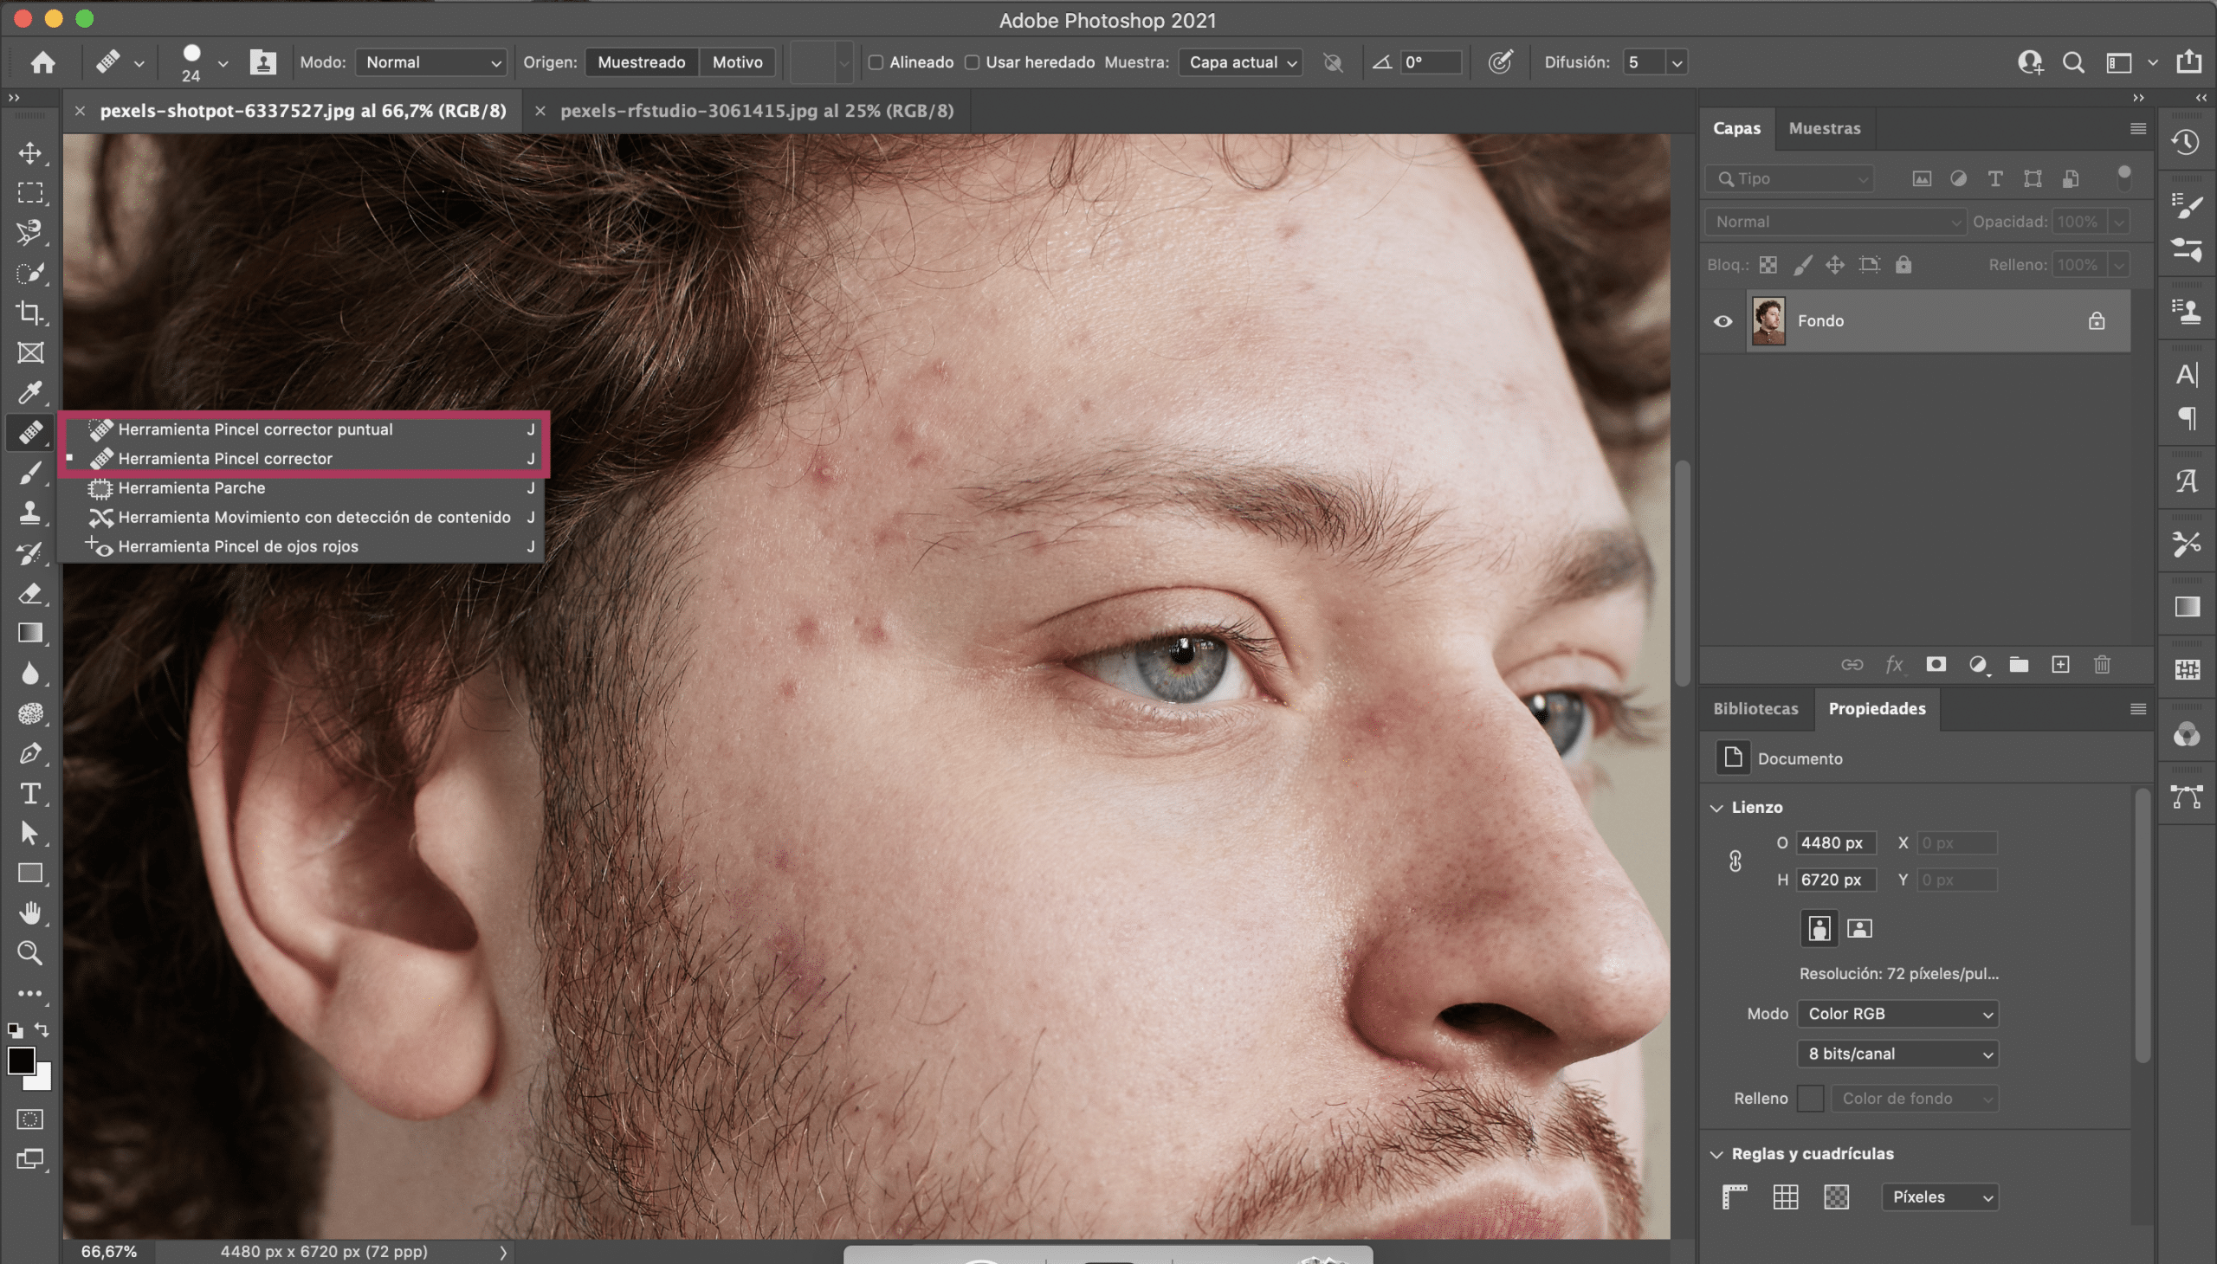Open Modo dropdown in options bar
2217x1264 pixels.
[x=431, y=62]
